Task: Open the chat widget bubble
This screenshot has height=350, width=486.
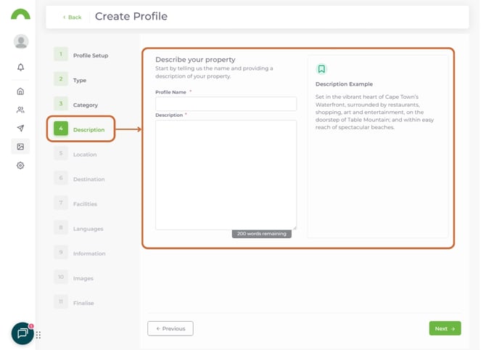Action: pyautogui.click(x=22, y=333)
